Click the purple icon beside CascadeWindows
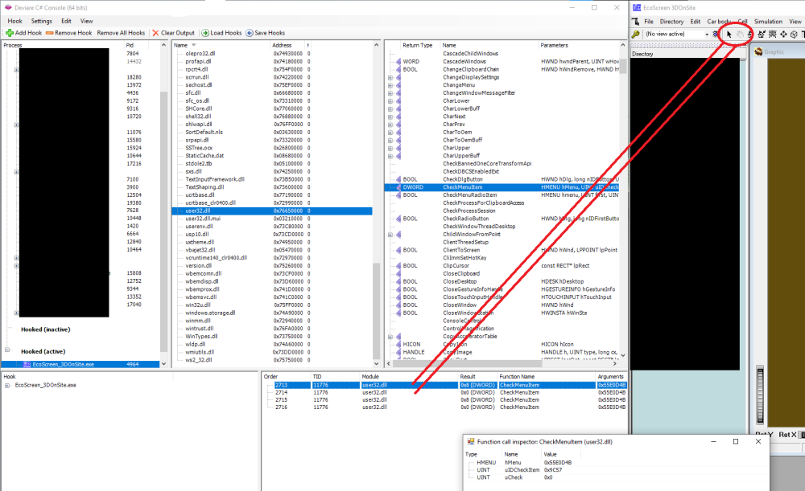 coord(398,62)
